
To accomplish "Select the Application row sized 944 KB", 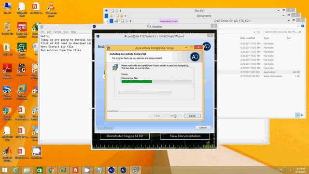I will point(260,72).
